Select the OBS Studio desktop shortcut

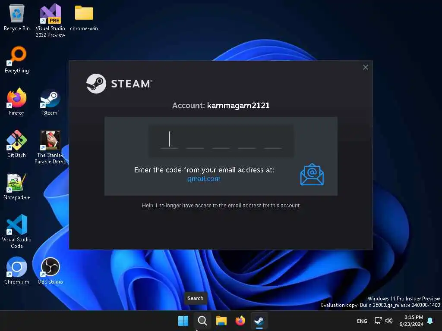50,271
